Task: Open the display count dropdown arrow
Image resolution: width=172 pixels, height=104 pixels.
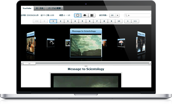Action: tap(117, 15)
